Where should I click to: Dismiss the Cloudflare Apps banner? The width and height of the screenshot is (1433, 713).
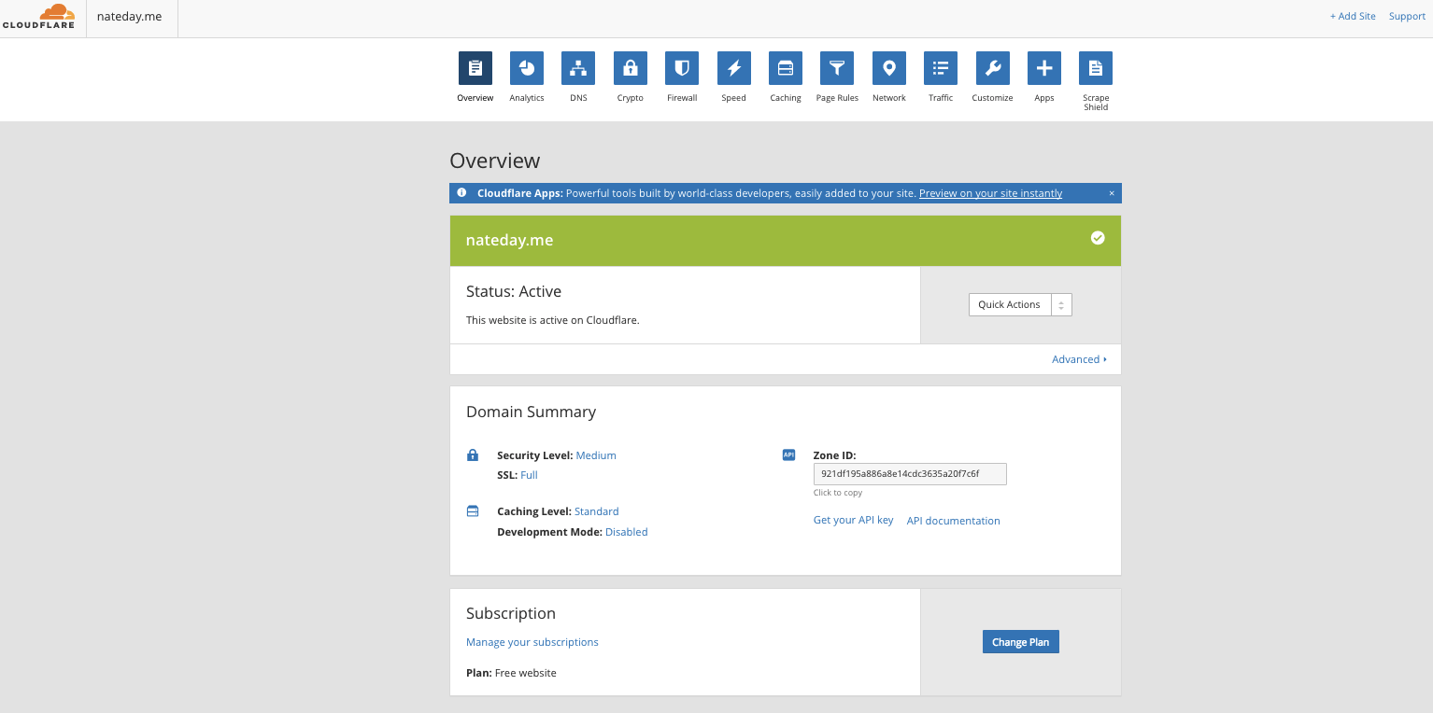click(x=1112, y=193)
